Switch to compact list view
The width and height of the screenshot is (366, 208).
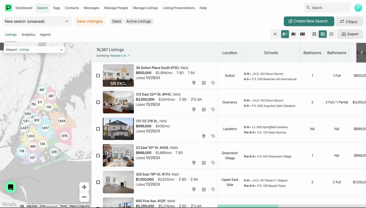pos(331,34)
